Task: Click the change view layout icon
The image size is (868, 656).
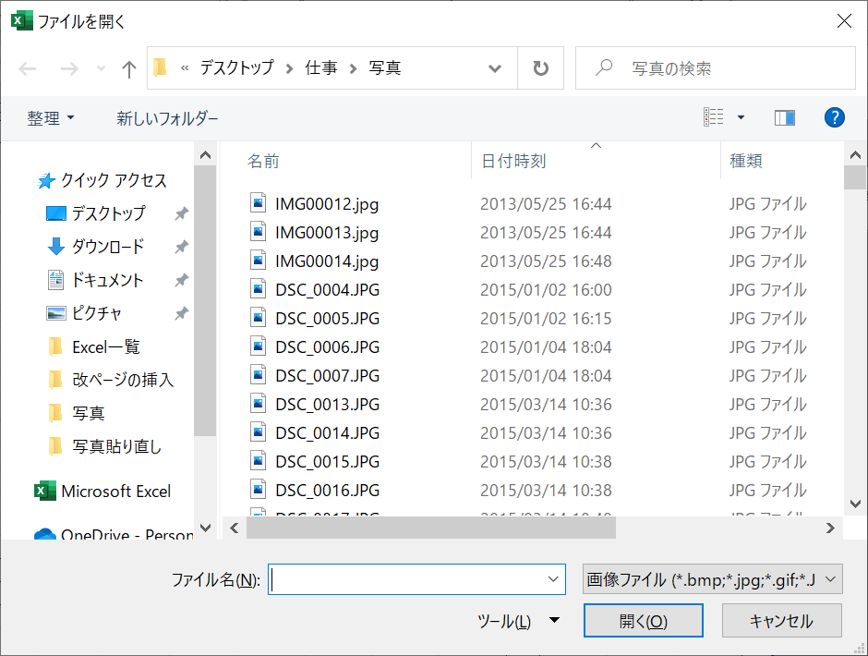Action: click(714, 117)
